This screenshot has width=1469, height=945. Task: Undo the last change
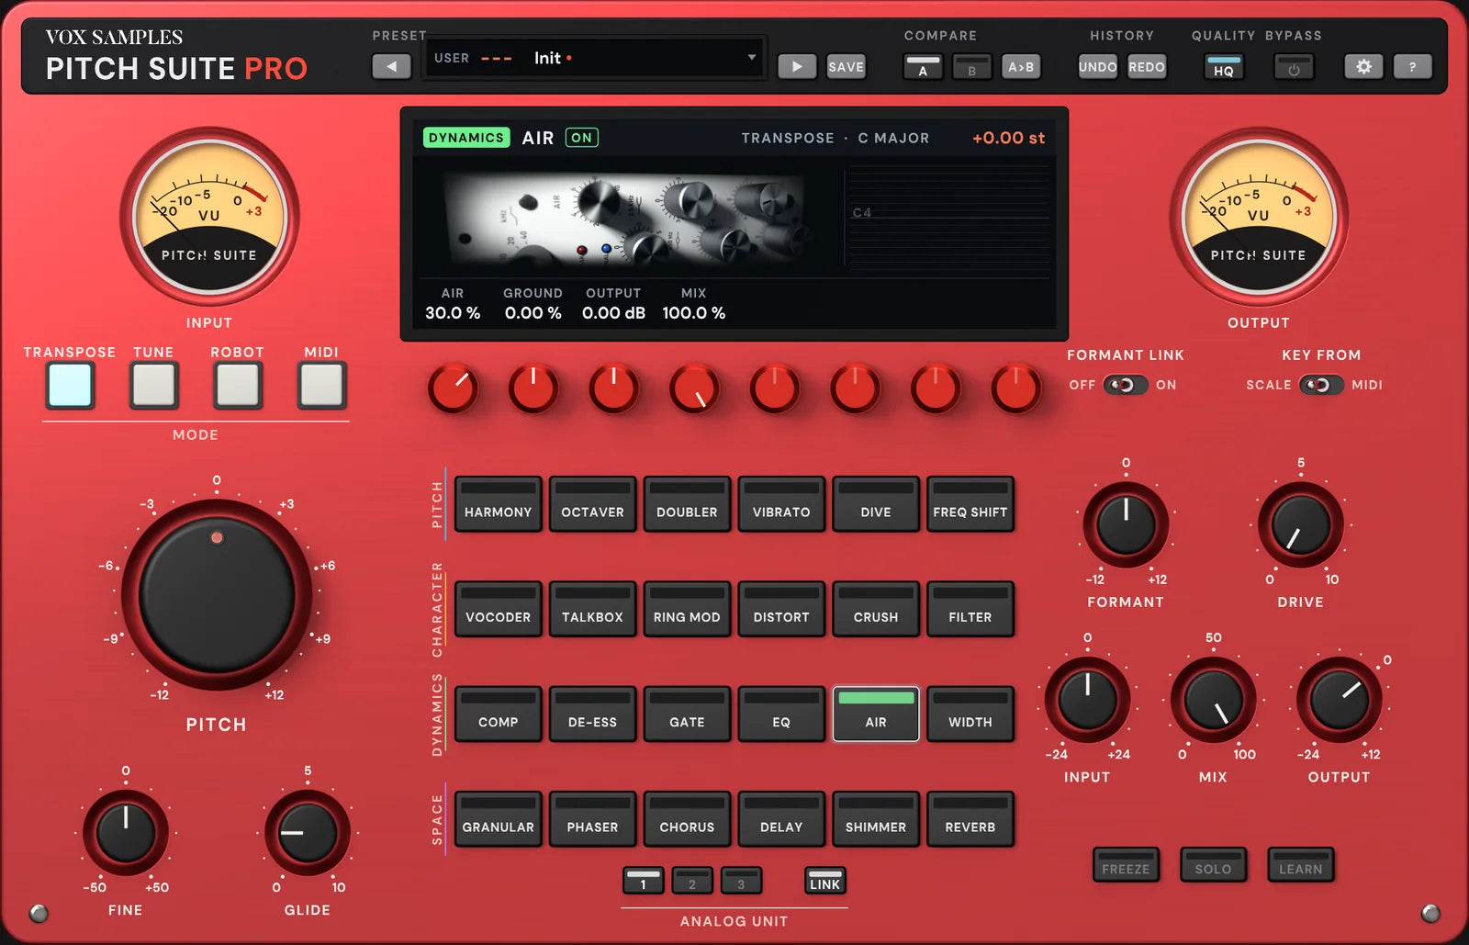1097,67
